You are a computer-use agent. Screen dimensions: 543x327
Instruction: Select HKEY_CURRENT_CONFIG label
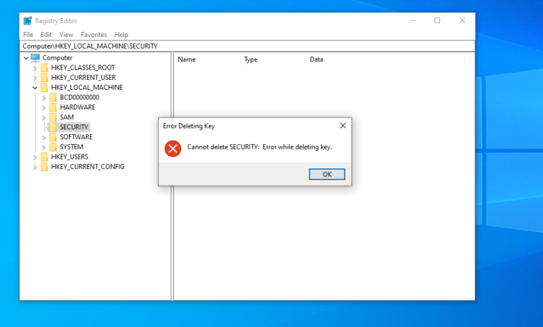pos(88,167)
